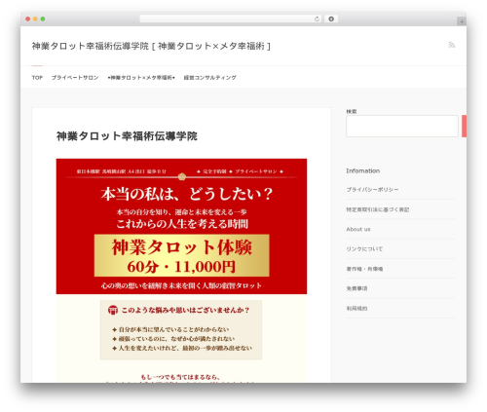Click the red 神業タロット体験 banner image

[x=181, y=226]
